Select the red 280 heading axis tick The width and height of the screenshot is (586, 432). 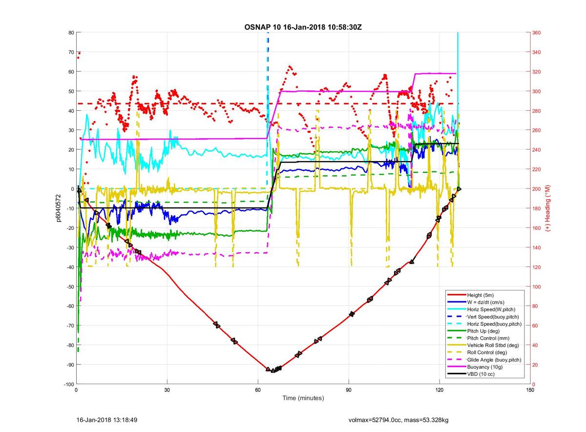tap(537, 111)
